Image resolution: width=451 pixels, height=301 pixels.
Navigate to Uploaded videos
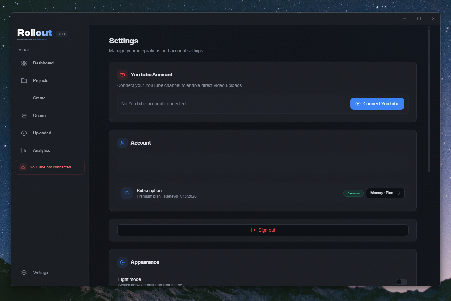50,133
